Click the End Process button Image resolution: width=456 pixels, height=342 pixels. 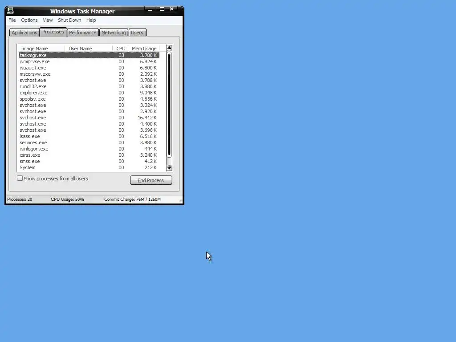tap(151, 180)
